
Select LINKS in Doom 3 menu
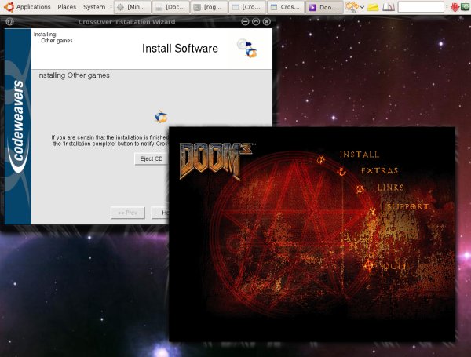click(391, 188)
